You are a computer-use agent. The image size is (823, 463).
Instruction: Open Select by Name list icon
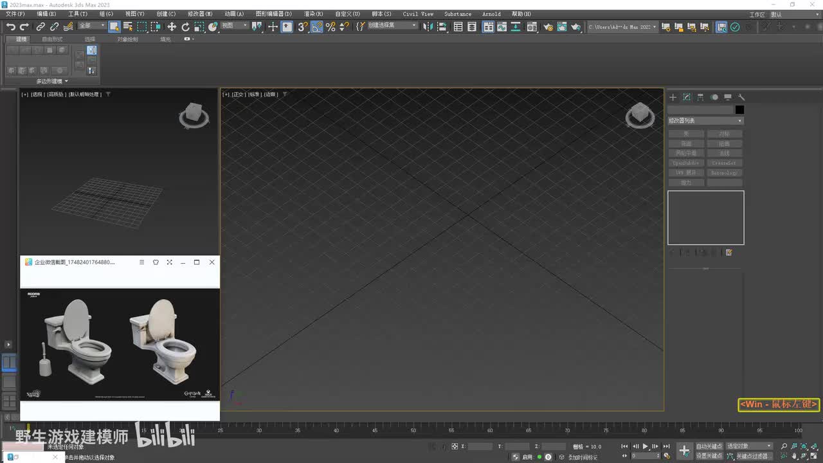coord(128,27)
